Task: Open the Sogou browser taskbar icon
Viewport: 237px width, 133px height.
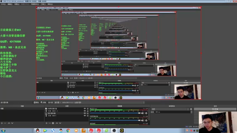Action: pyautogui.click(x=53, y=131)
